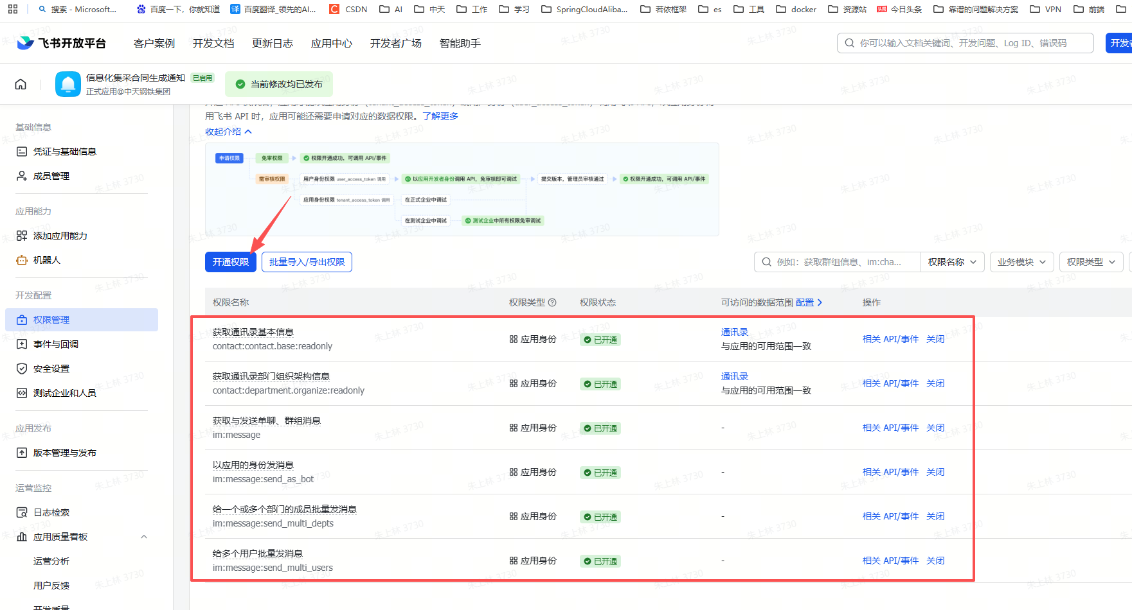Click the 已启用 app status tag
Screen dimensions: 1132x610
(x=202, y=78)
